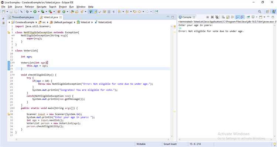
Task: Toggle Show Console on standard error change
Action: click(x=242, y=17)
